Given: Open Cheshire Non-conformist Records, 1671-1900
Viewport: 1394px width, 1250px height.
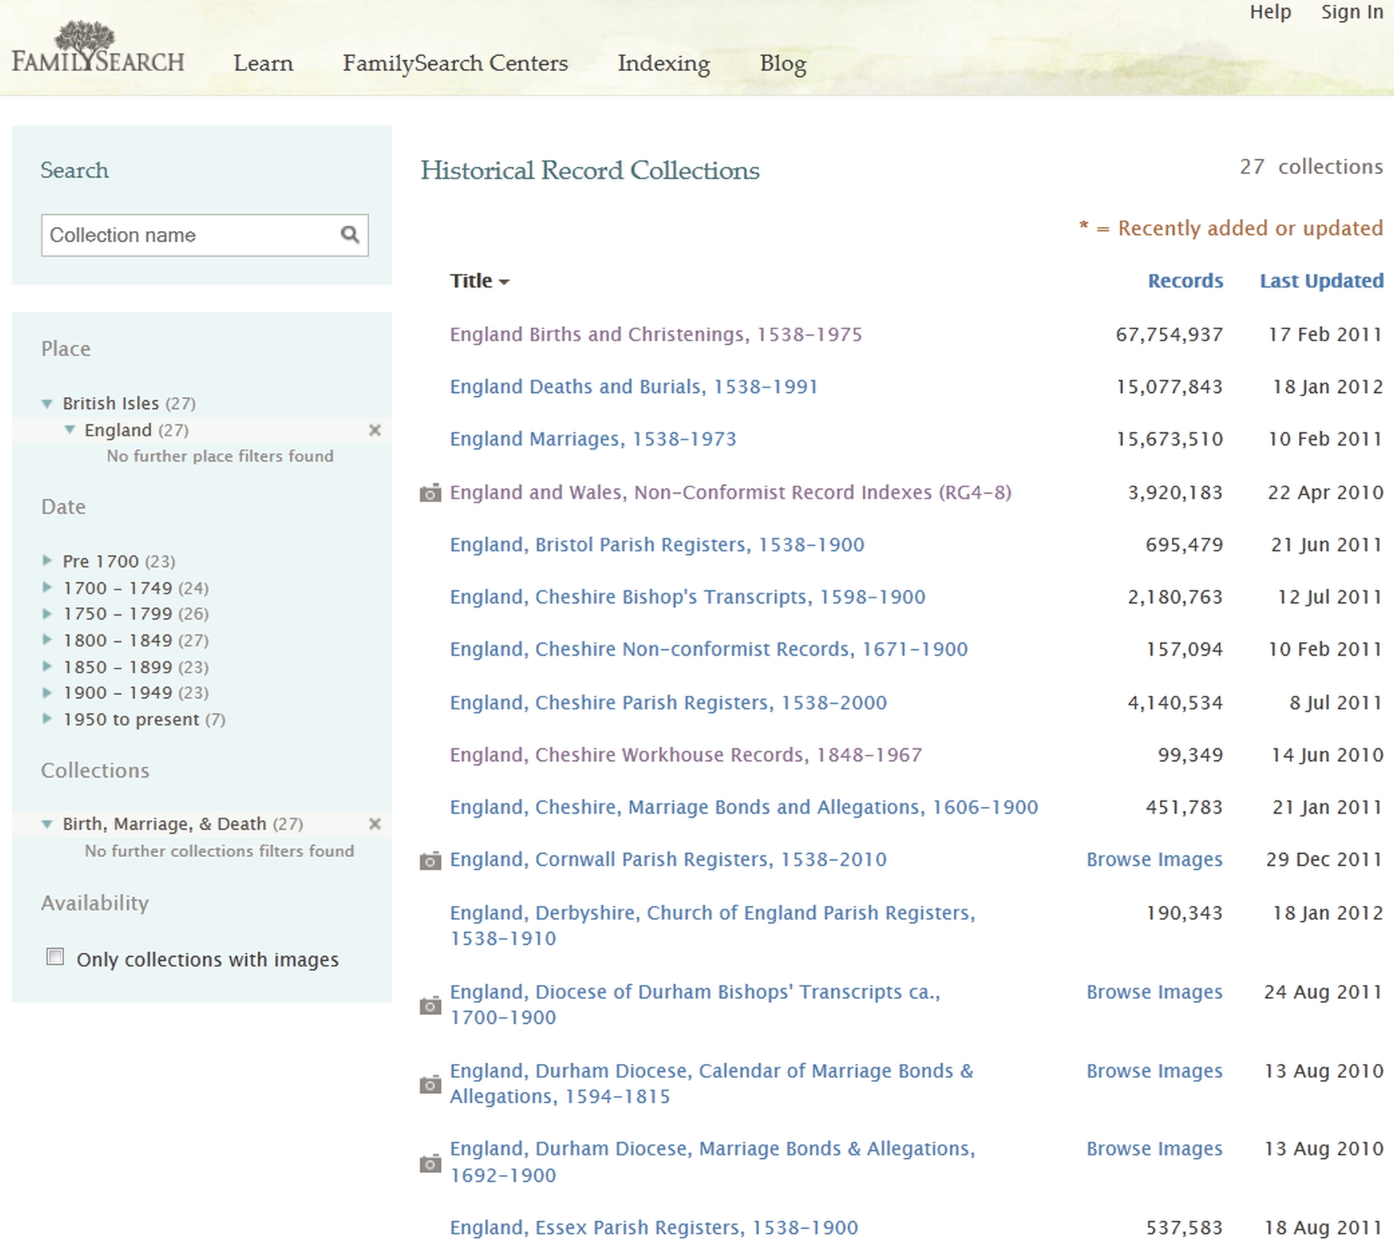Looking at the screenshot, I should click(709, 649).
